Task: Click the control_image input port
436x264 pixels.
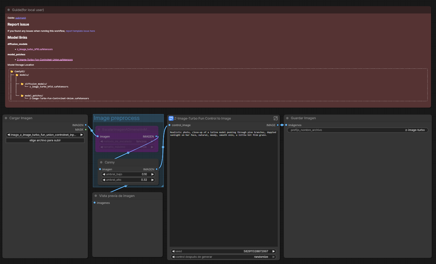Action: (170, 125)
